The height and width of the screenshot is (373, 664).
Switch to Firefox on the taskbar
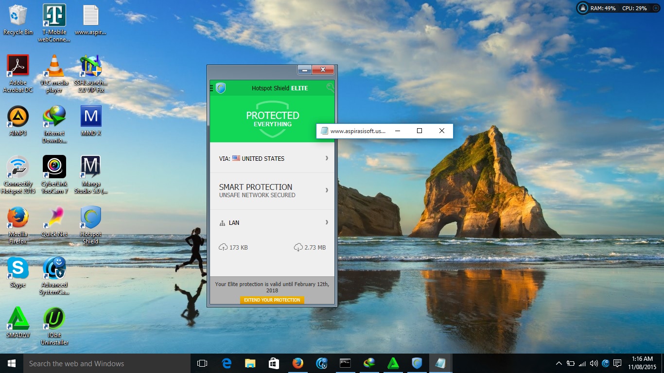pos(297,363)
